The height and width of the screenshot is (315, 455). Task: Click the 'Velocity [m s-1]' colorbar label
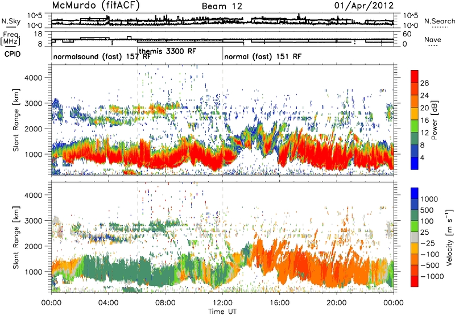[449, 237]
